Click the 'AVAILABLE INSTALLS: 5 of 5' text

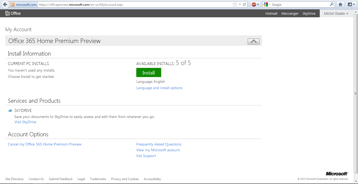coord(164,63)
